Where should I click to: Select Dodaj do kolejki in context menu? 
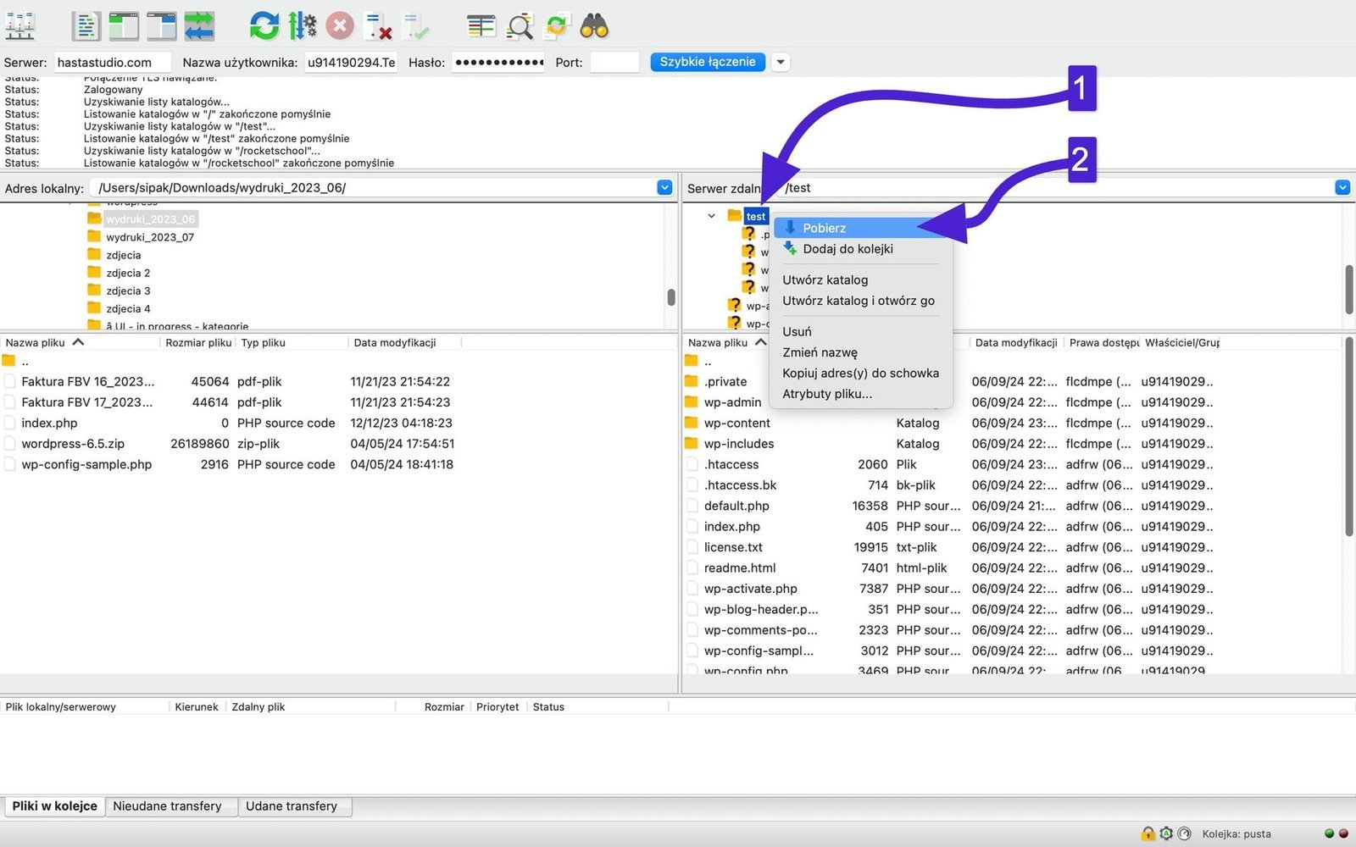[847, 249]
